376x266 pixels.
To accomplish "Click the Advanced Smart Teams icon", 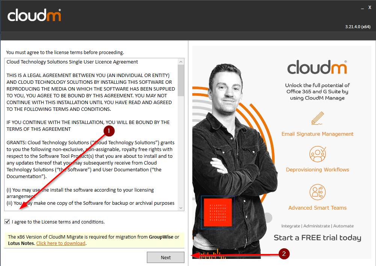I will click(317, 192).
